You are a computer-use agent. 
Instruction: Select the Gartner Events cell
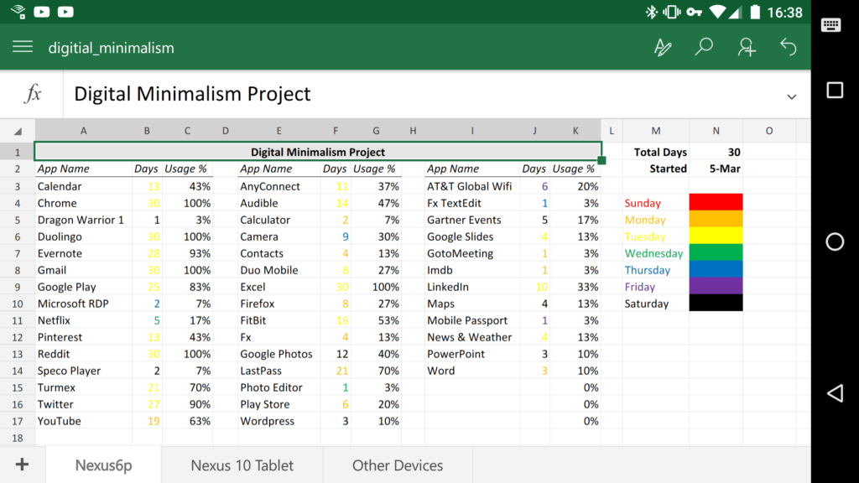tap(471, 220)
